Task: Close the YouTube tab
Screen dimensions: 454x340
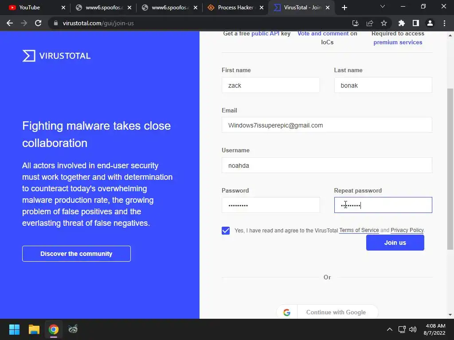Action: tap(63, 8)
